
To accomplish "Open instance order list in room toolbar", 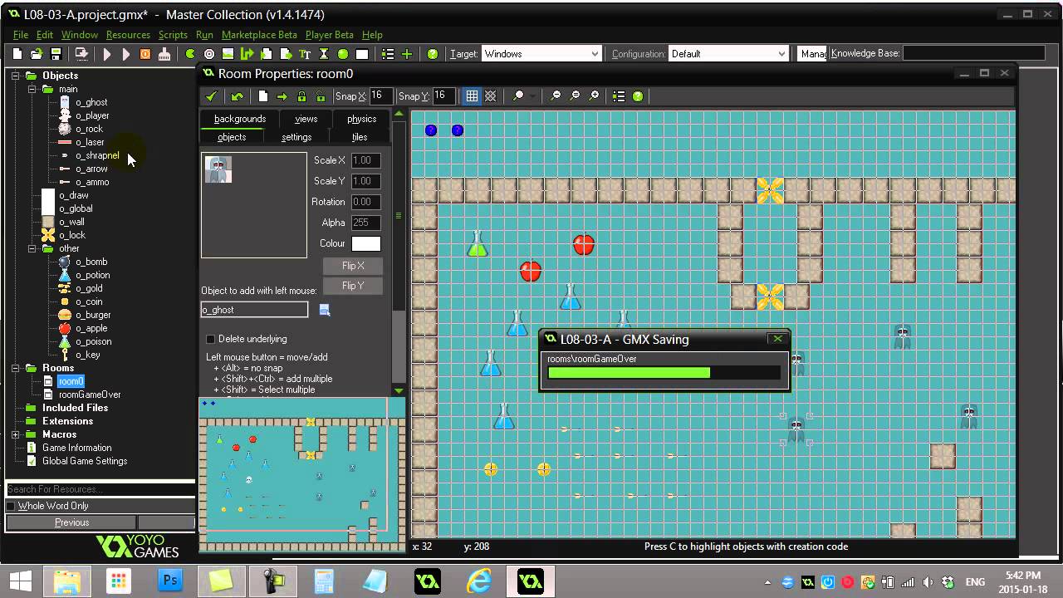I will click(619, 96).
